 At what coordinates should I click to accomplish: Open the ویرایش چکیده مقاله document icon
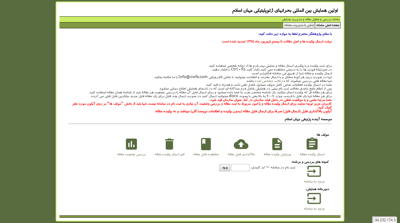277,144
